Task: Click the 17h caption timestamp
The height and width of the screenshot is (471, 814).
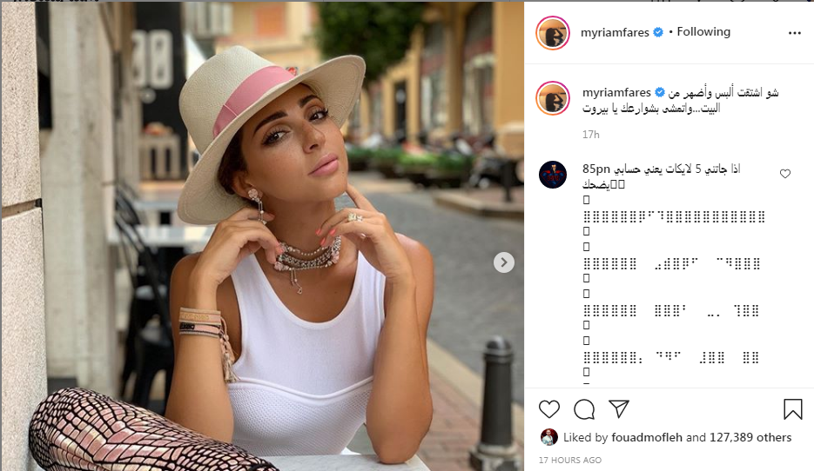Action: 591,135
